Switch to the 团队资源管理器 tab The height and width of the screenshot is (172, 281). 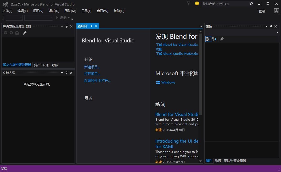point(235,161)
